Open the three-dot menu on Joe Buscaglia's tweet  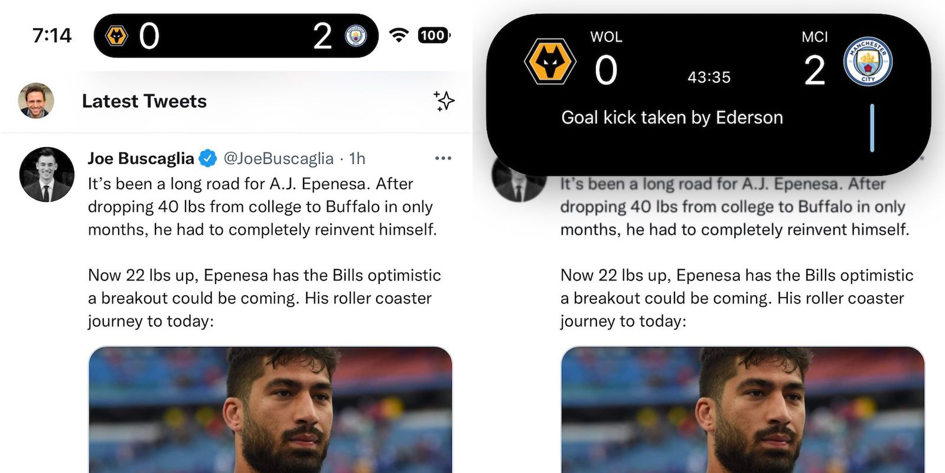coord(443,158)
